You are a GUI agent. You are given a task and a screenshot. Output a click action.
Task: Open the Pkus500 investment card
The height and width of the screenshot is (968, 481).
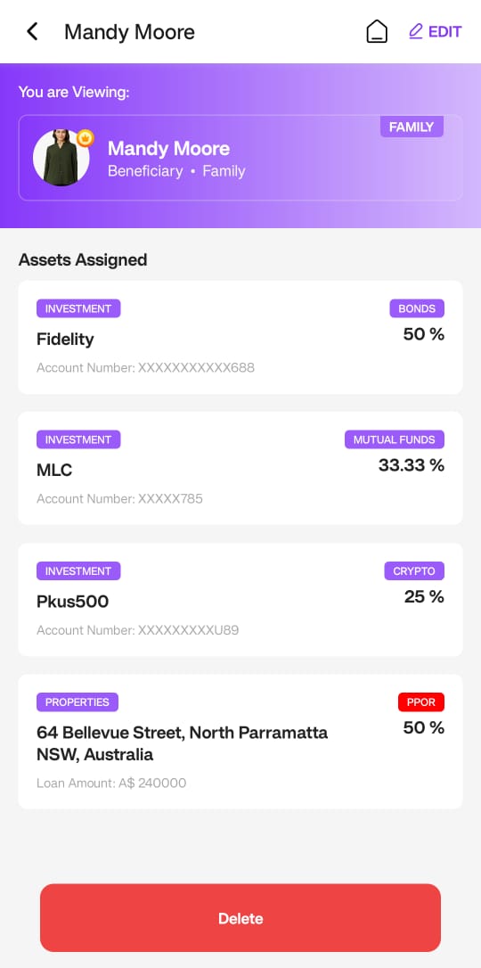[x=240, y=600]
